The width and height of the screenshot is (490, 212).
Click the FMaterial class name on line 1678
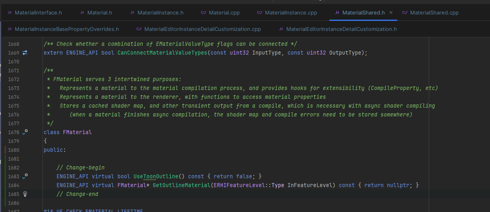pos(77,132)
